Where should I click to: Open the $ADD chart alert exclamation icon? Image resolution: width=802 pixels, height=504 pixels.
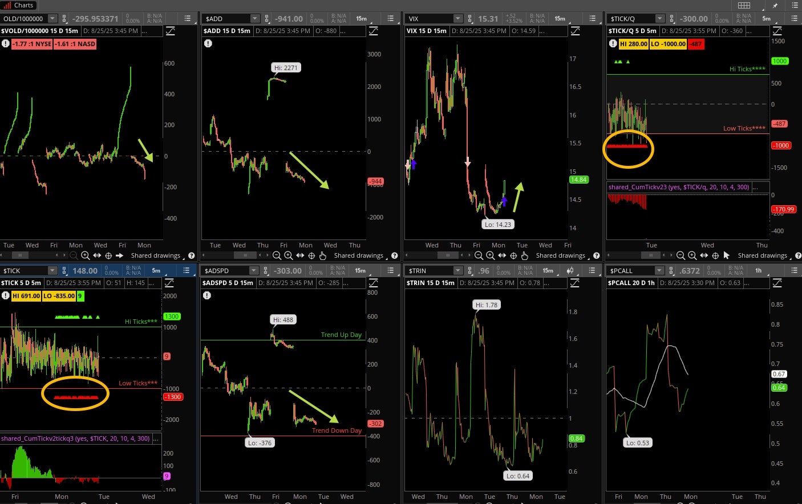click(208, 43)
